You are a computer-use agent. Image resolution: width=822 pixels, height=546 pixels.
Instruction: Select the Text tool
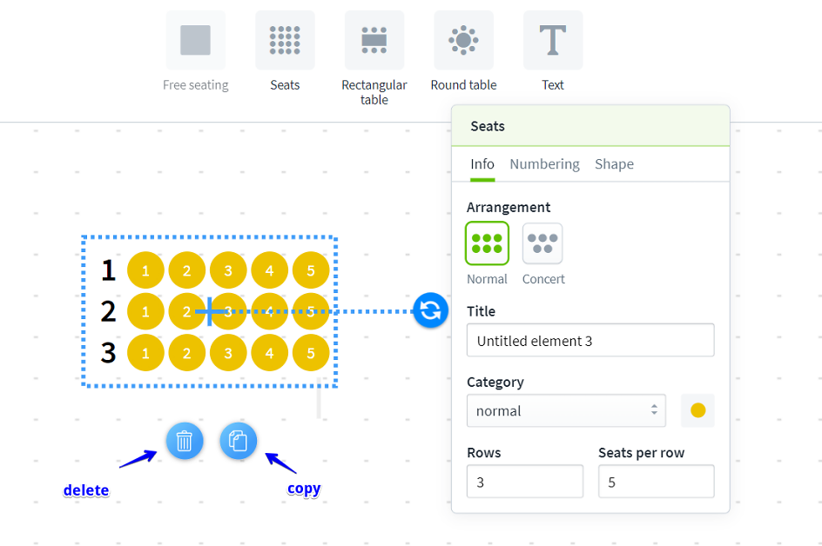point(553,41)
